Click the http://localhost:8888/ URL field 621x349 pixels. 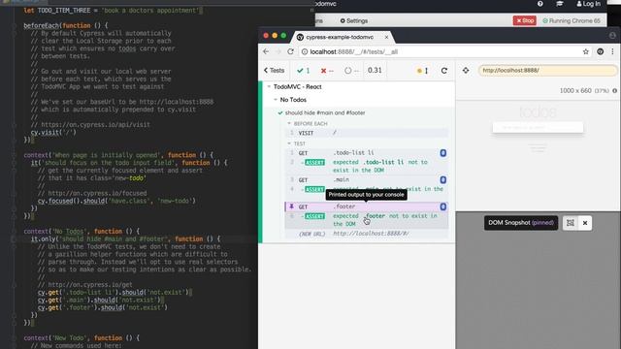pyautogui.click(x=547, y=71)
